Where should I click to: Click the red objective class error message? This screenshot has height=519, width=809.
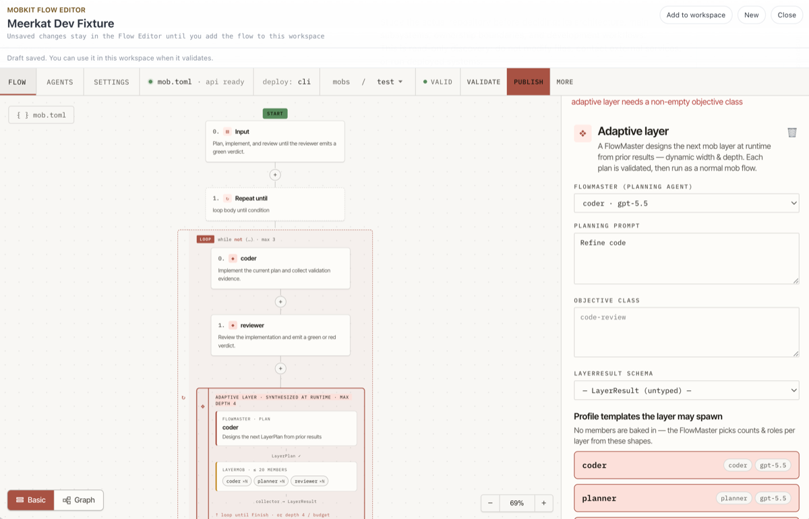tap(657, 102)
